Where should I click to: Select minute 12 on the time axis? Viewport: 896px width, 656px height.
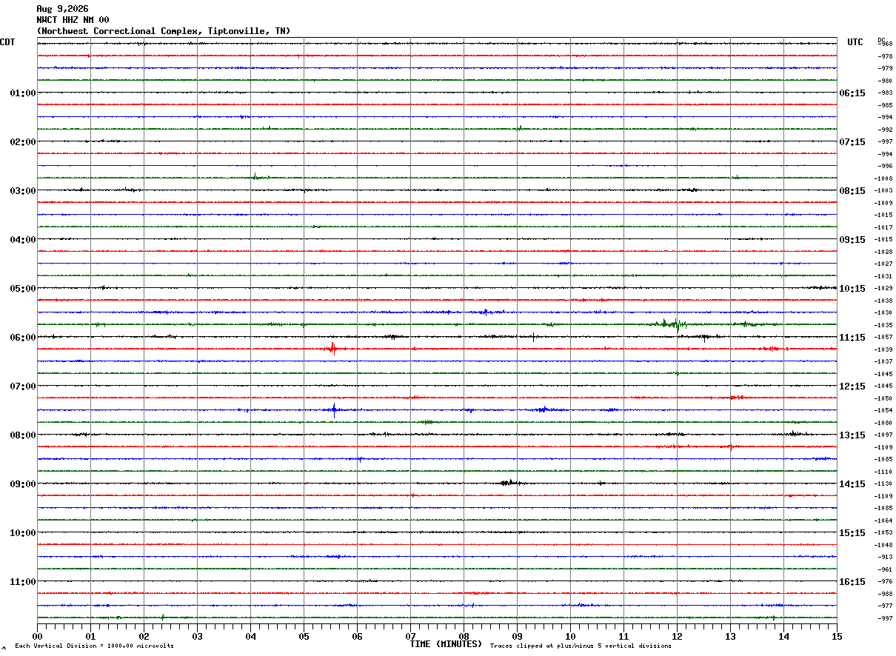click(677, 636)
